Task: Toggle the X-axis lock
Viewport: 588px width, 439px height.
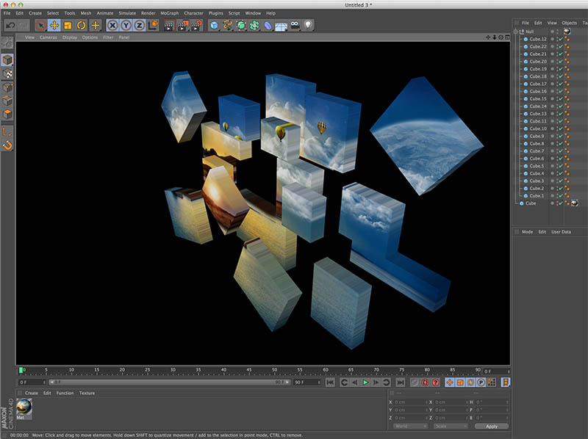Action: (x=112, y=26)
